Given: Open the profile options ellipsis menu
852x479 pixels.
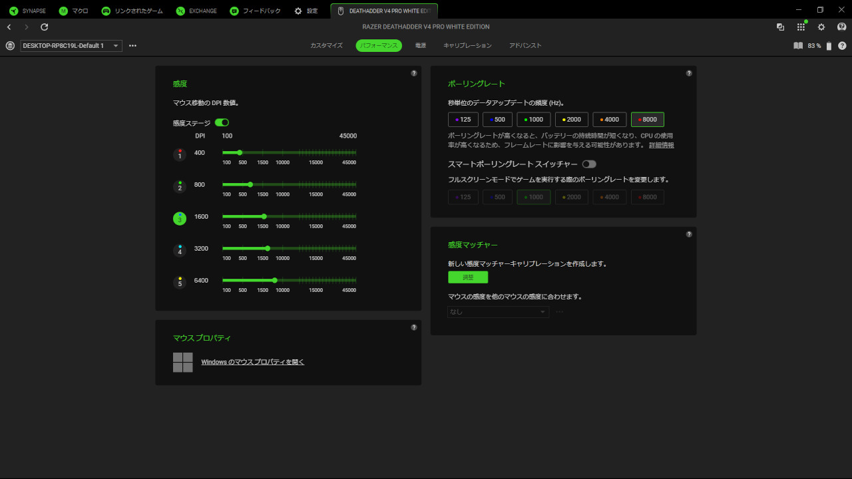Looking at the screenshot, I should tap(132, 46).
